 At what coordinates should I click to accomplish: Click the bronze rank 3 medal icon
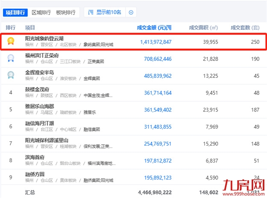tap(11, 75)
